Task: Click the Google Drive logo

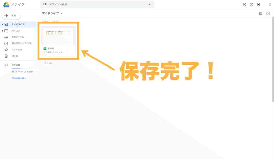Action: coord(6,4)
